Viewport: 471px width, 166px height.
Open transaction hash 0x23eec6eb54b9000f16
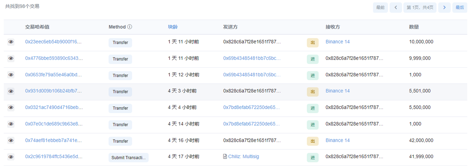(54, 41)
